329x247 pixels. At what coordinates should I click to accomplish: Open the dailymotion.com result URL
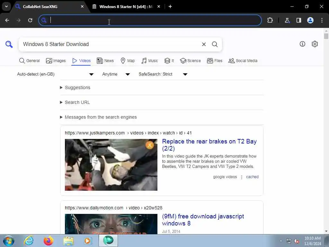point(113,208)
